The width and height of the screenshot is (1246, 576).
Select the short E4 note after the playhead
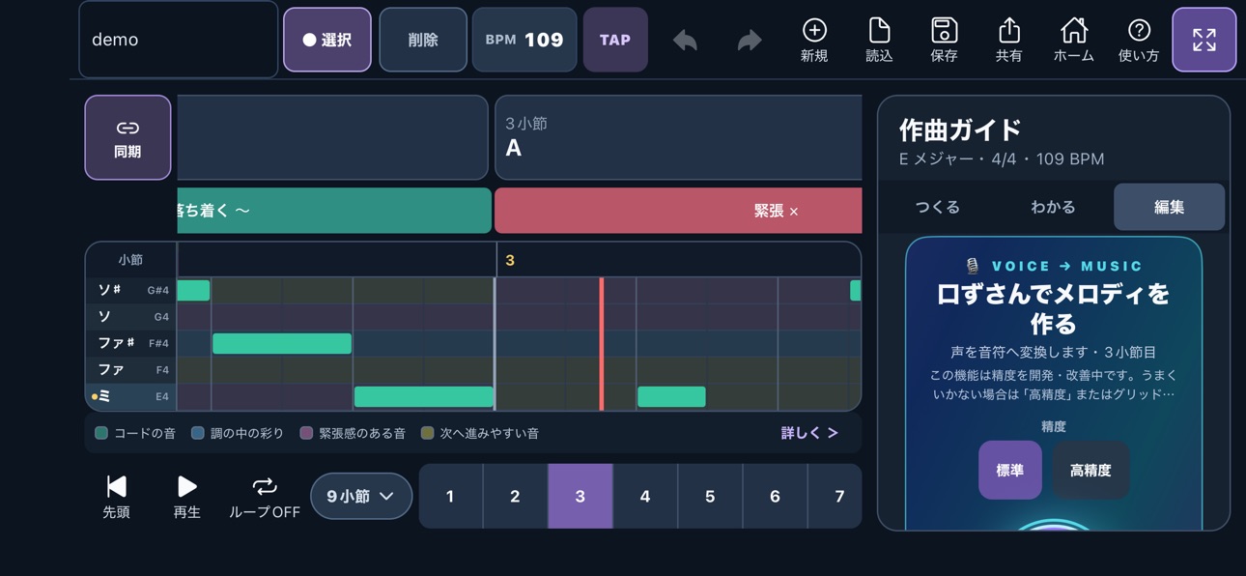click(x=671, y=396)
